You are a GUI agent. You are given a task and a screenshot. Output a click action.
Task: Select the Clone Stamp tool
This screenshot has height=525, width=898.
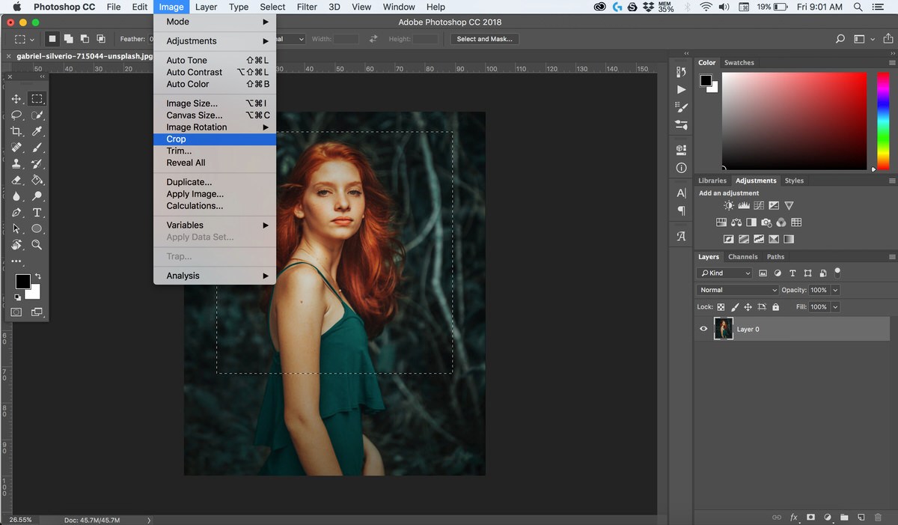pos(16,164)
